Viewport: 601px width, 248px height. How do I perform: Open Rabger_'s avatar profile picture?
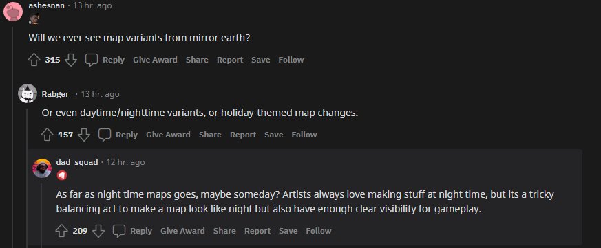pyautogui.click(x=28, y=93)
